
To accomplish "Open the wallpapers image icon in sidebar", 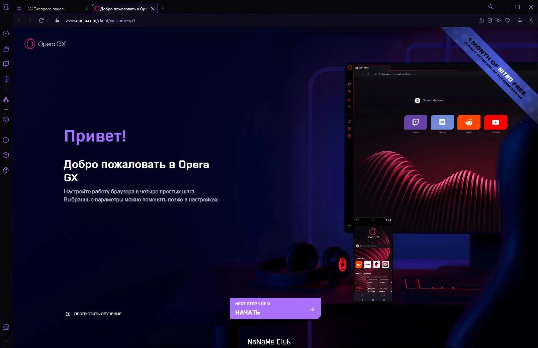I will pyautogui.click(x=6, y=327).
